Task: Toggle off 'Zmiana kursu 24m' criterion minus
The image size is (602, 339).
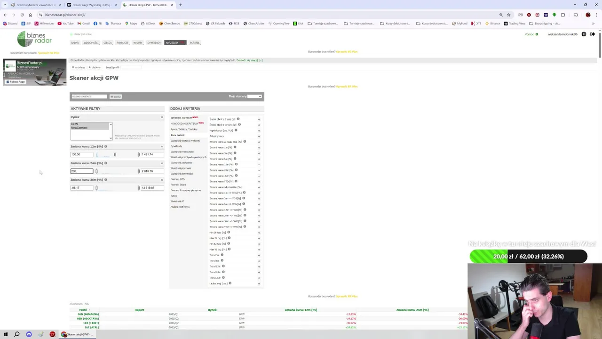Action: [259, 170]
